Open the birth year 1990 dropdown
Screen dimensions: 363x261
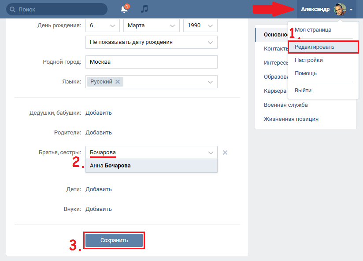pyautogui.click(x=200, y=25)
